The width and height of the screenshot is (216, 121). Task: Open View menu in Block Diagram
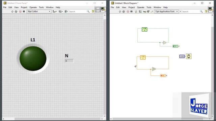124,7
